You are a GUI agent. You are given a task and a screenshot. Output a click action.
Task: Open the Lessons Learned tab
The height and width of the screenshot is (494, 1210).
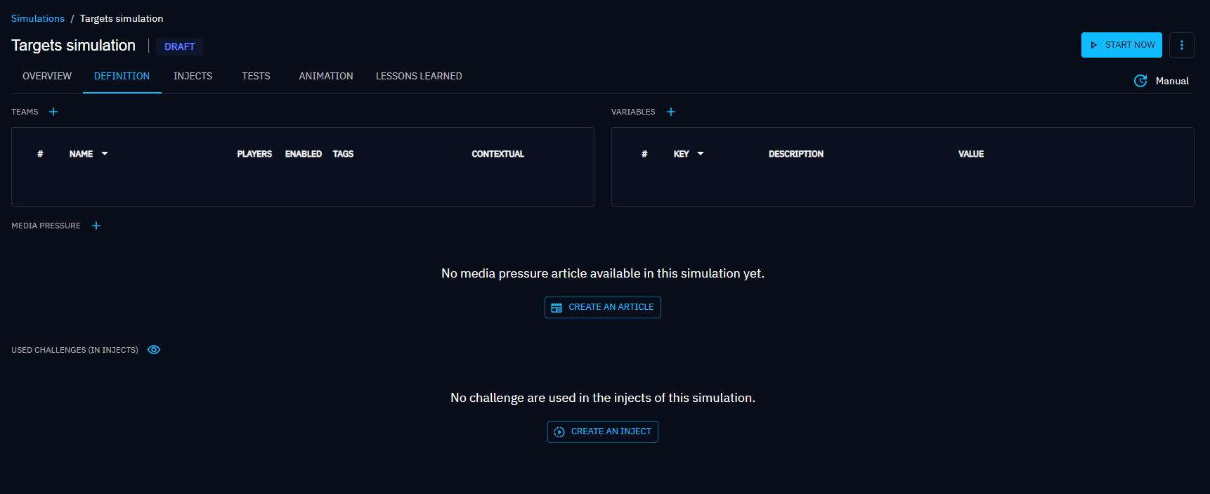[419, 76]
